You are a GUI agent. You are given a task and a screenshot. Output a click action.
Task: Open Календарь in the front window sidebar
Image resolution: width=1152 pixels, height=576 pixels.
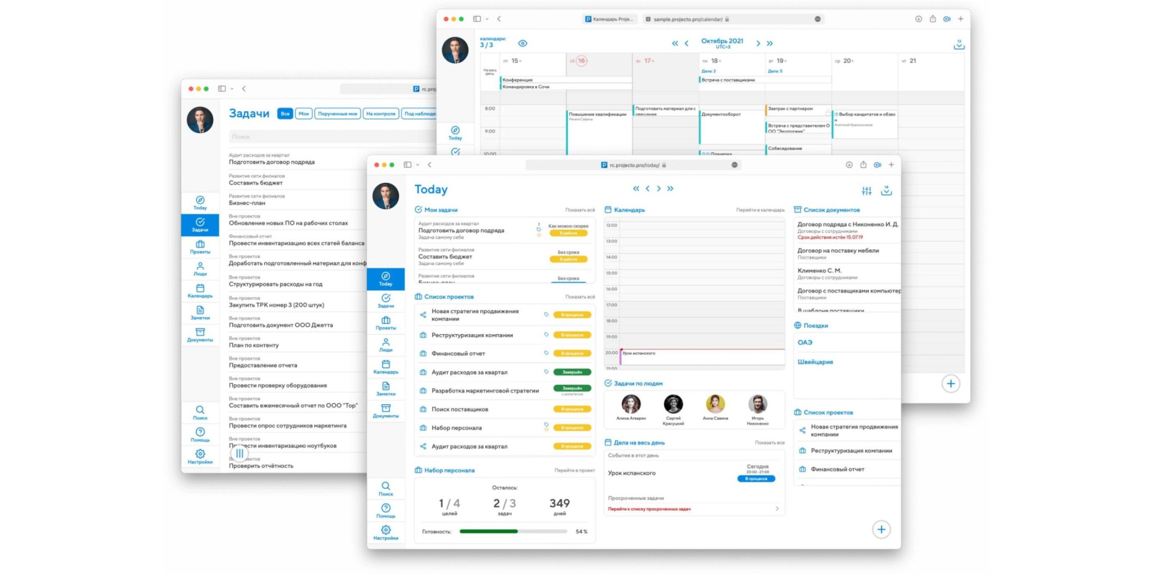[x=385, y=367]
